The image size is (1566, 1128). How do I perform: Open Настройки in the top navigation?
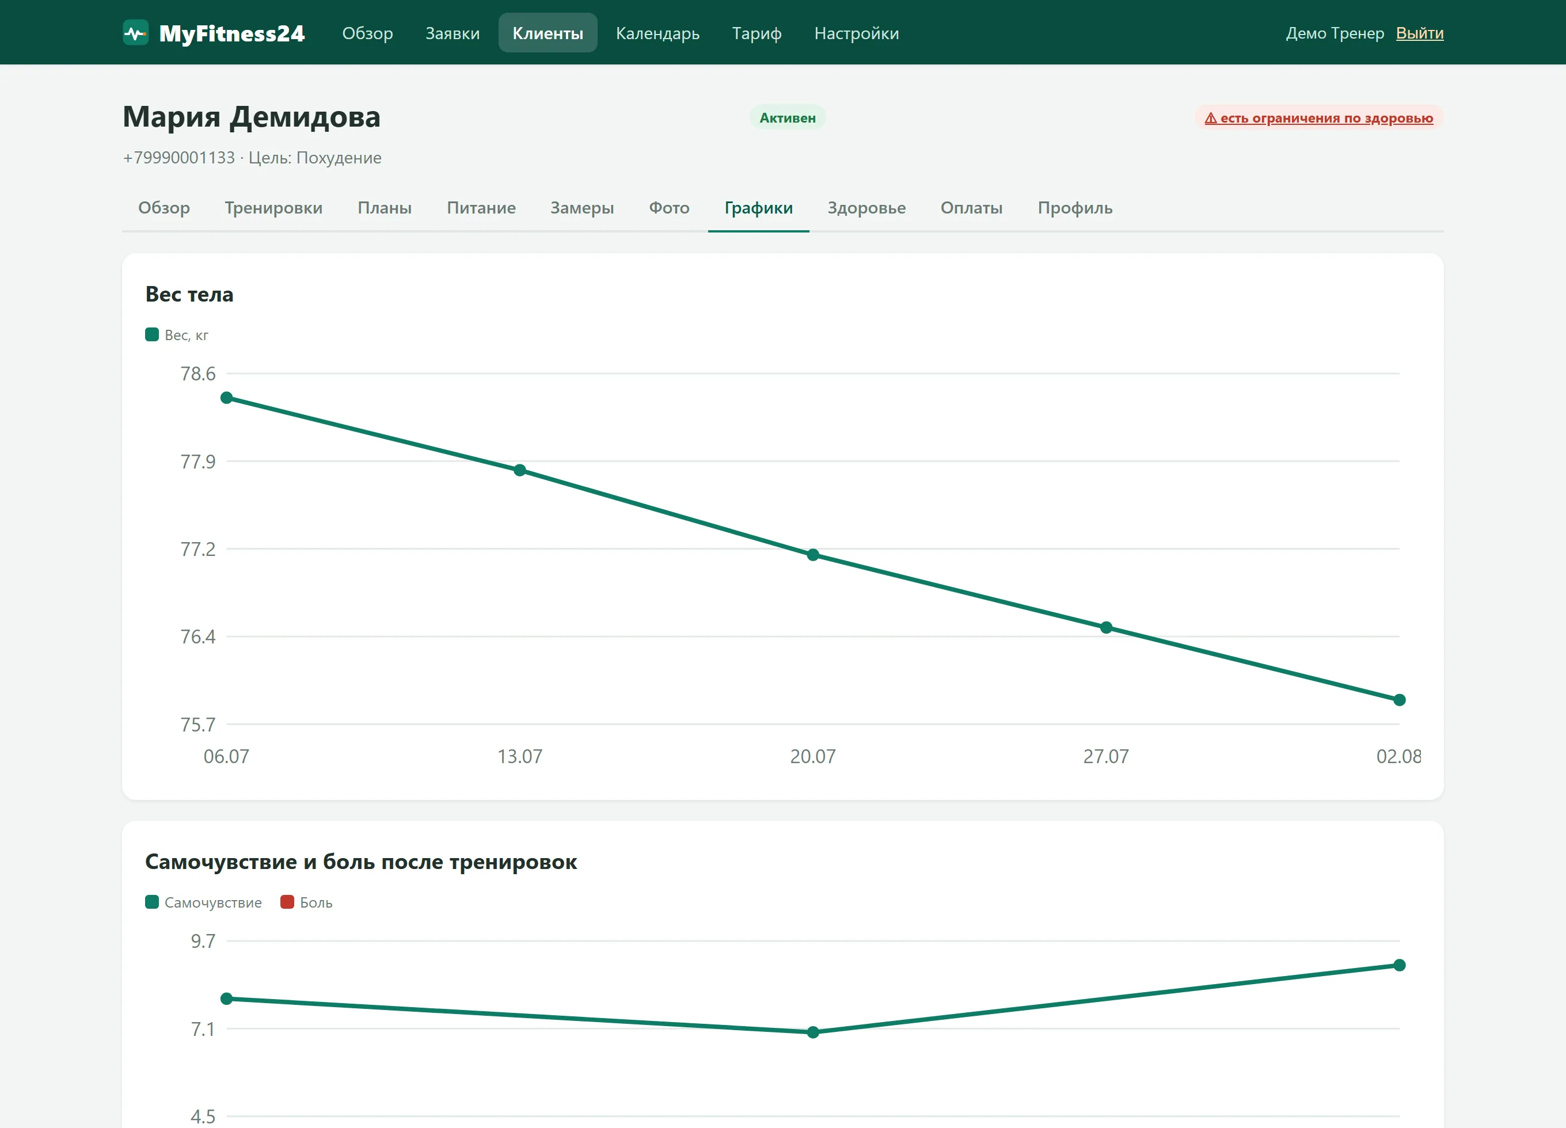(x=856, y=33)
